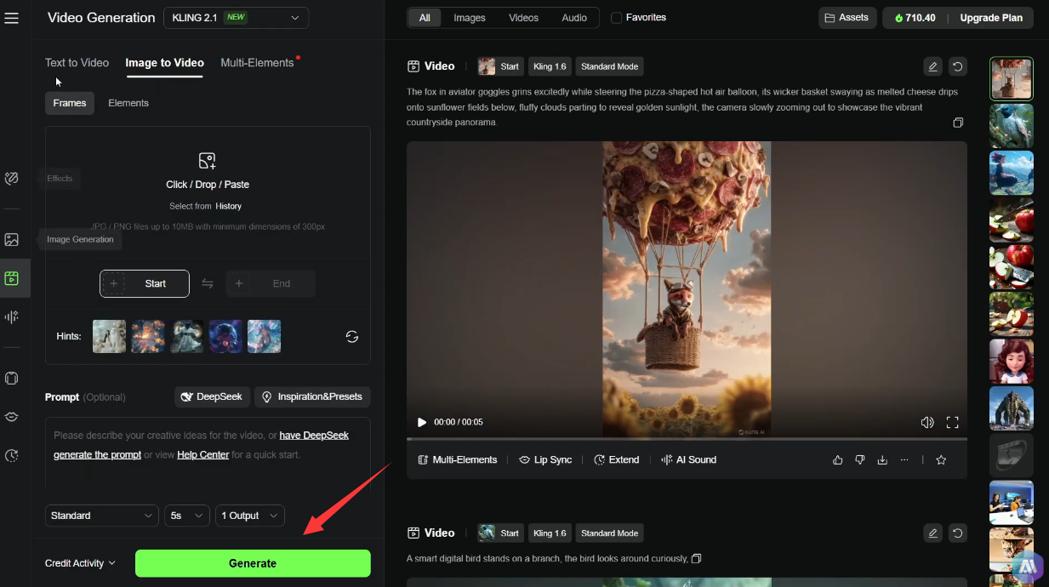Filter assets by Videos
The width and height of the screenshot is (1049, 587).
(x=523, y=18)
